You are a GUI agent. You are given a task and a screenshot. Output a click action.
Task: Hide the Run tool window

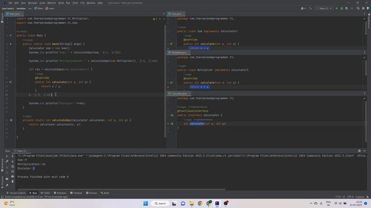tap(365, 151)
